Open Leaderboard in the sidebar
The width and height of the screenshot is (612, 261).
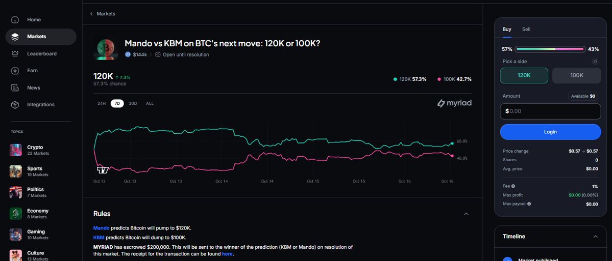point(41,54)
